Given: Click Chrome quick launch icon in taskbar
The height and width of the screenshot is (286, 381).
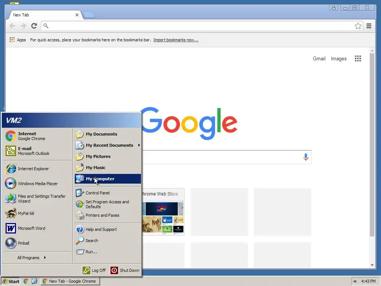Looking at the screenshot, I should (26, 281).
